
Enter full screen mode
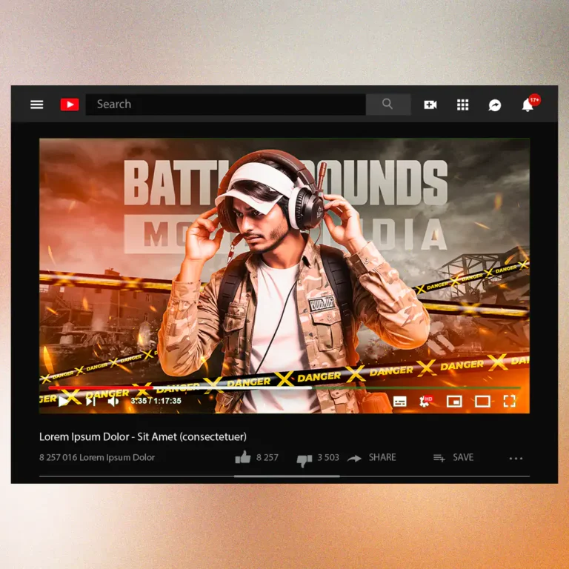pos(510,401)
